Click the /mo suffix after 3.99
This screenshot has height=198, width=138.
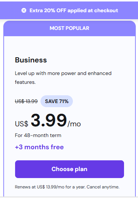coord(74,124)
